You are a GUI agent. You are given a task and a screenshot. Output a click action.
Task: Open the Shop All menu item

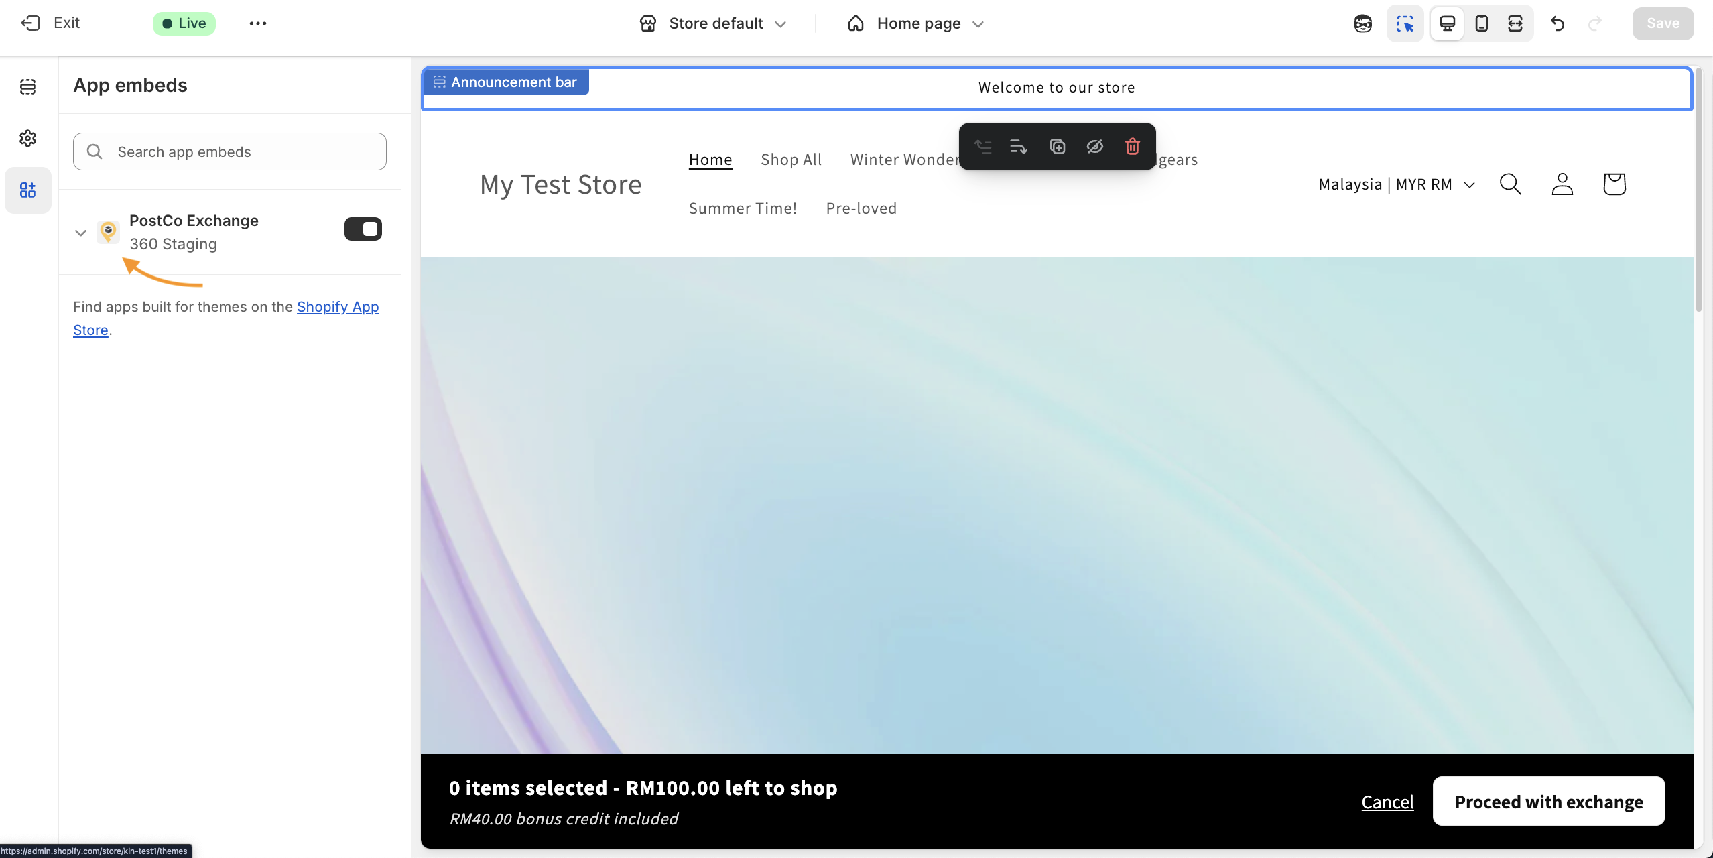click(x=791, y=160)
